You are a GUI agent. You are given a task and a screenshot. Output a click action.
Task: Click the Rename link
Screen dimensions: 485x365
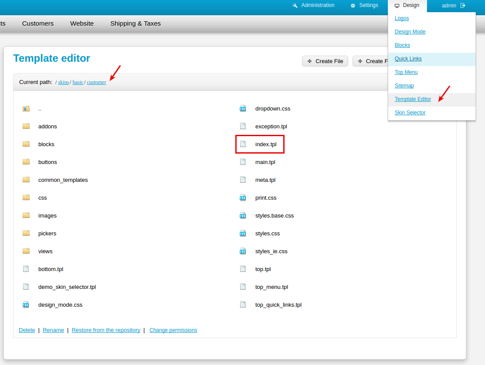[x=53, y=330]
